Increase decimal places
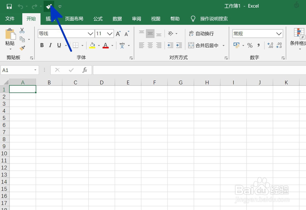This screenshot has height=210, width=306. 270,45
